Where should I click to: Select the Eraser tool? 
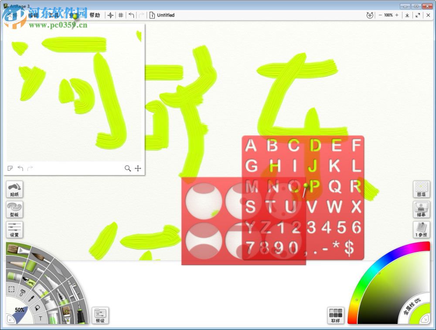coord(13,276)
